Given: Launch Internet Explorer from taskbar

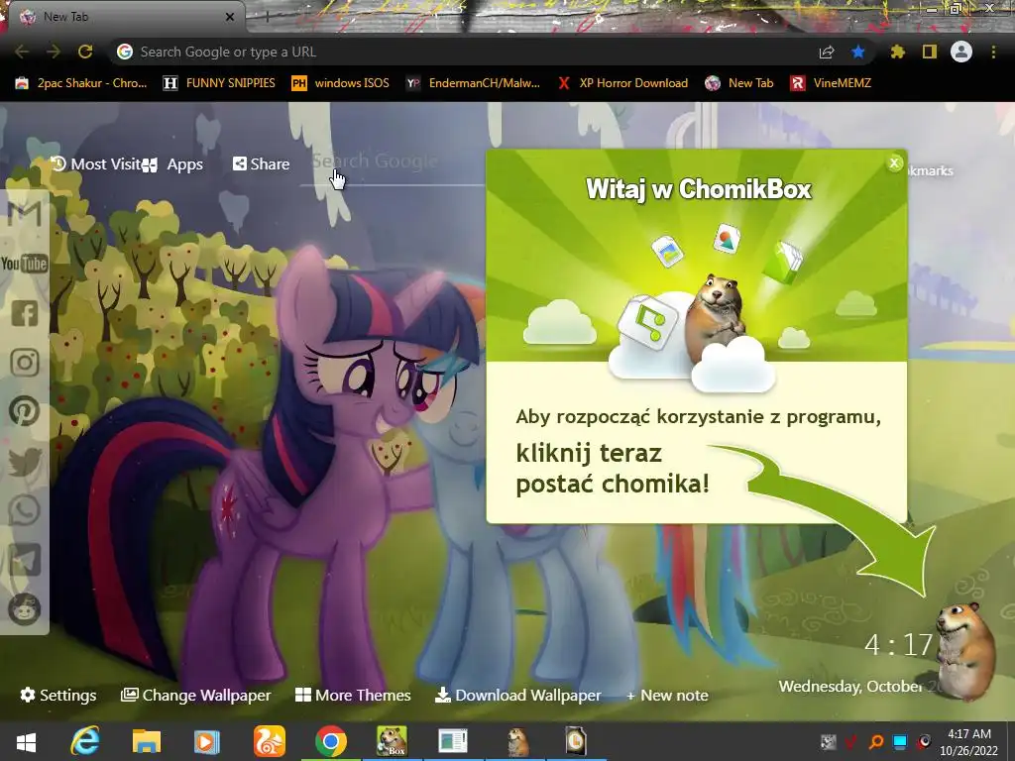Looking at the screenshot, I should pyautogui.click(x=85, y=741).
